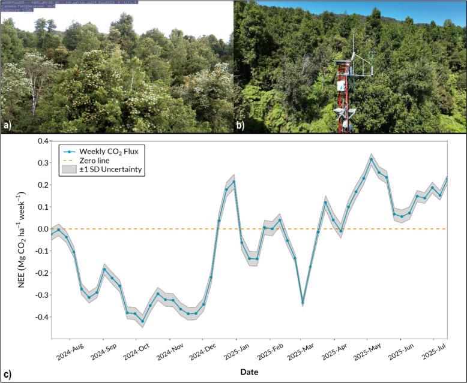Select the gray uncertainty swatch in the legend

click(69, 170)
